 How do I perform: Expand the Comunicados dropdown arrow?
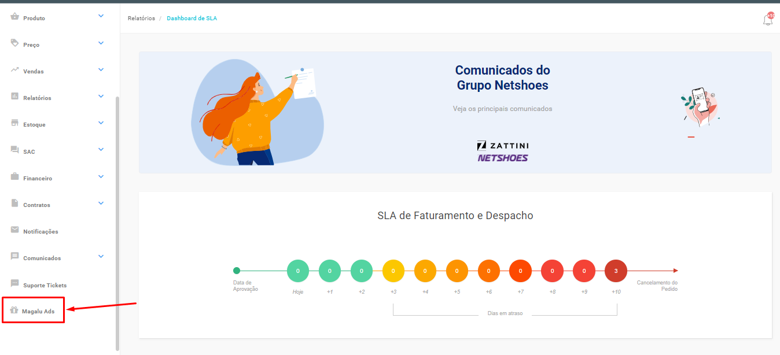(101, 257)
